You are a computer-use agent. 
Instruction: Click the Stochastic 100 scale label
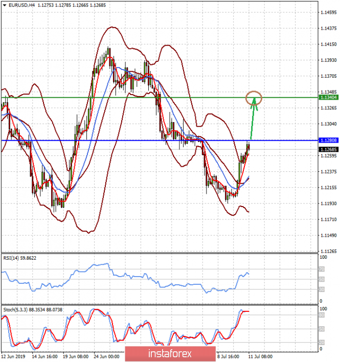coord(323,309)
